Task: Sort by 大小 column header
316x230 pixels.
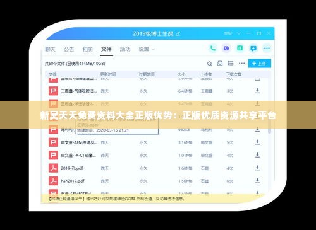Action: [181, 74]
